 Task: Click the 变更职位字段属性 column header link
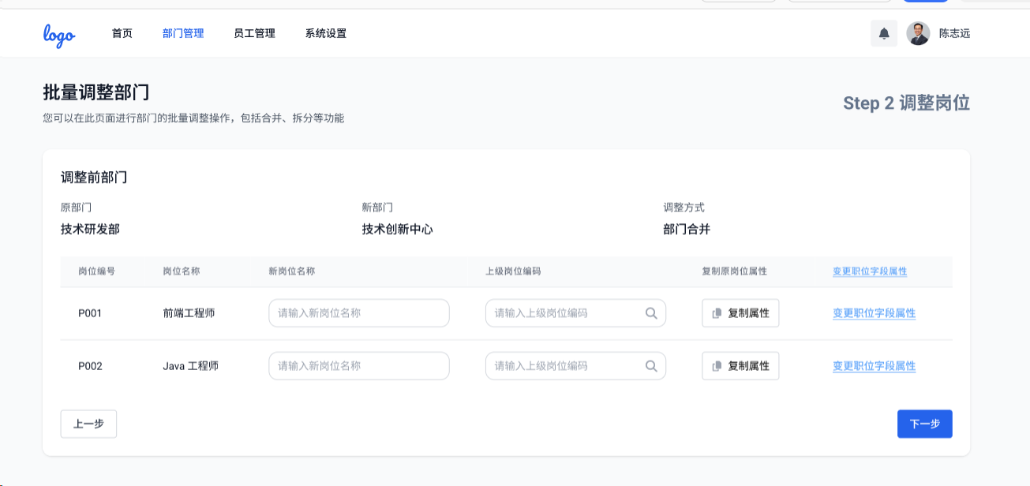pos(870,271)
